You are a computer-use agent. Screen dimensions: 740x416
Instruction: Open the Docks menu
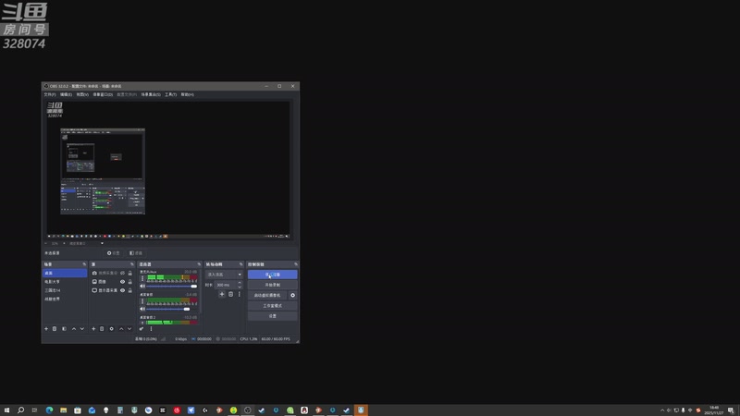pyautogui.click(x=103, y=94)
